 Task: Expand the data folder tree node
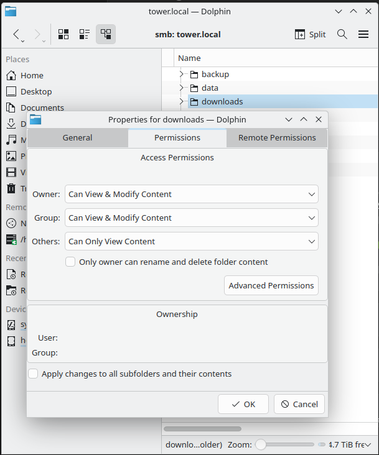point(182,88)
